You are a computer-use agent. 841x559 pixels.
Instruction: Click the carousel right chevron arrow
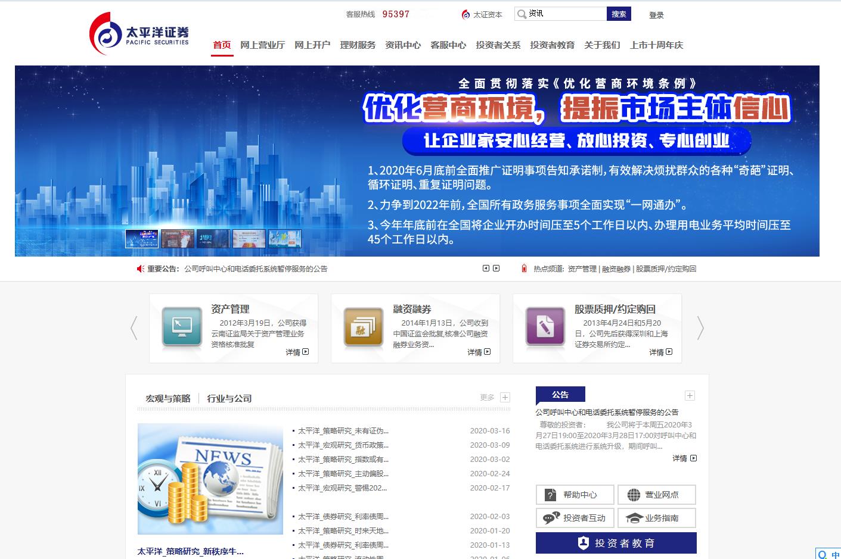[x=700, y=327]
